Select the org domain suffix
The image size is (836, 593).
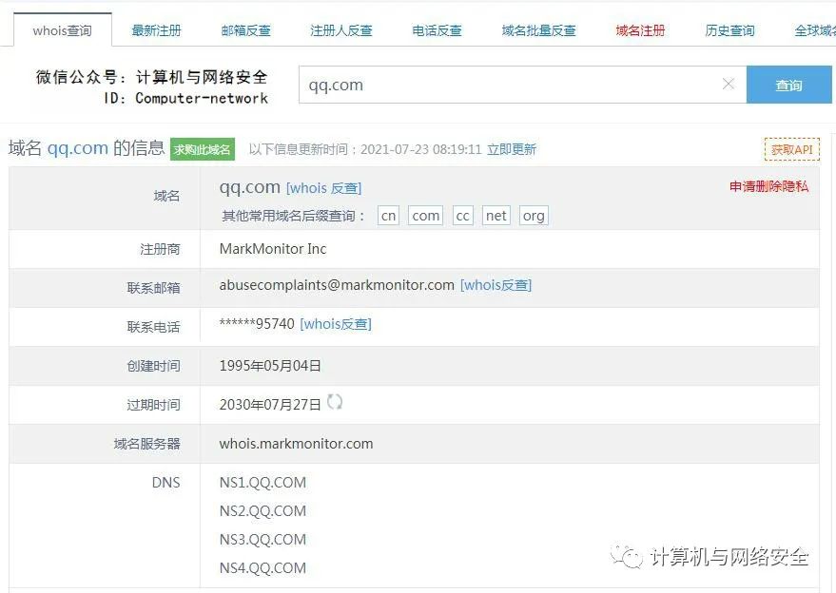coord(534,216)
